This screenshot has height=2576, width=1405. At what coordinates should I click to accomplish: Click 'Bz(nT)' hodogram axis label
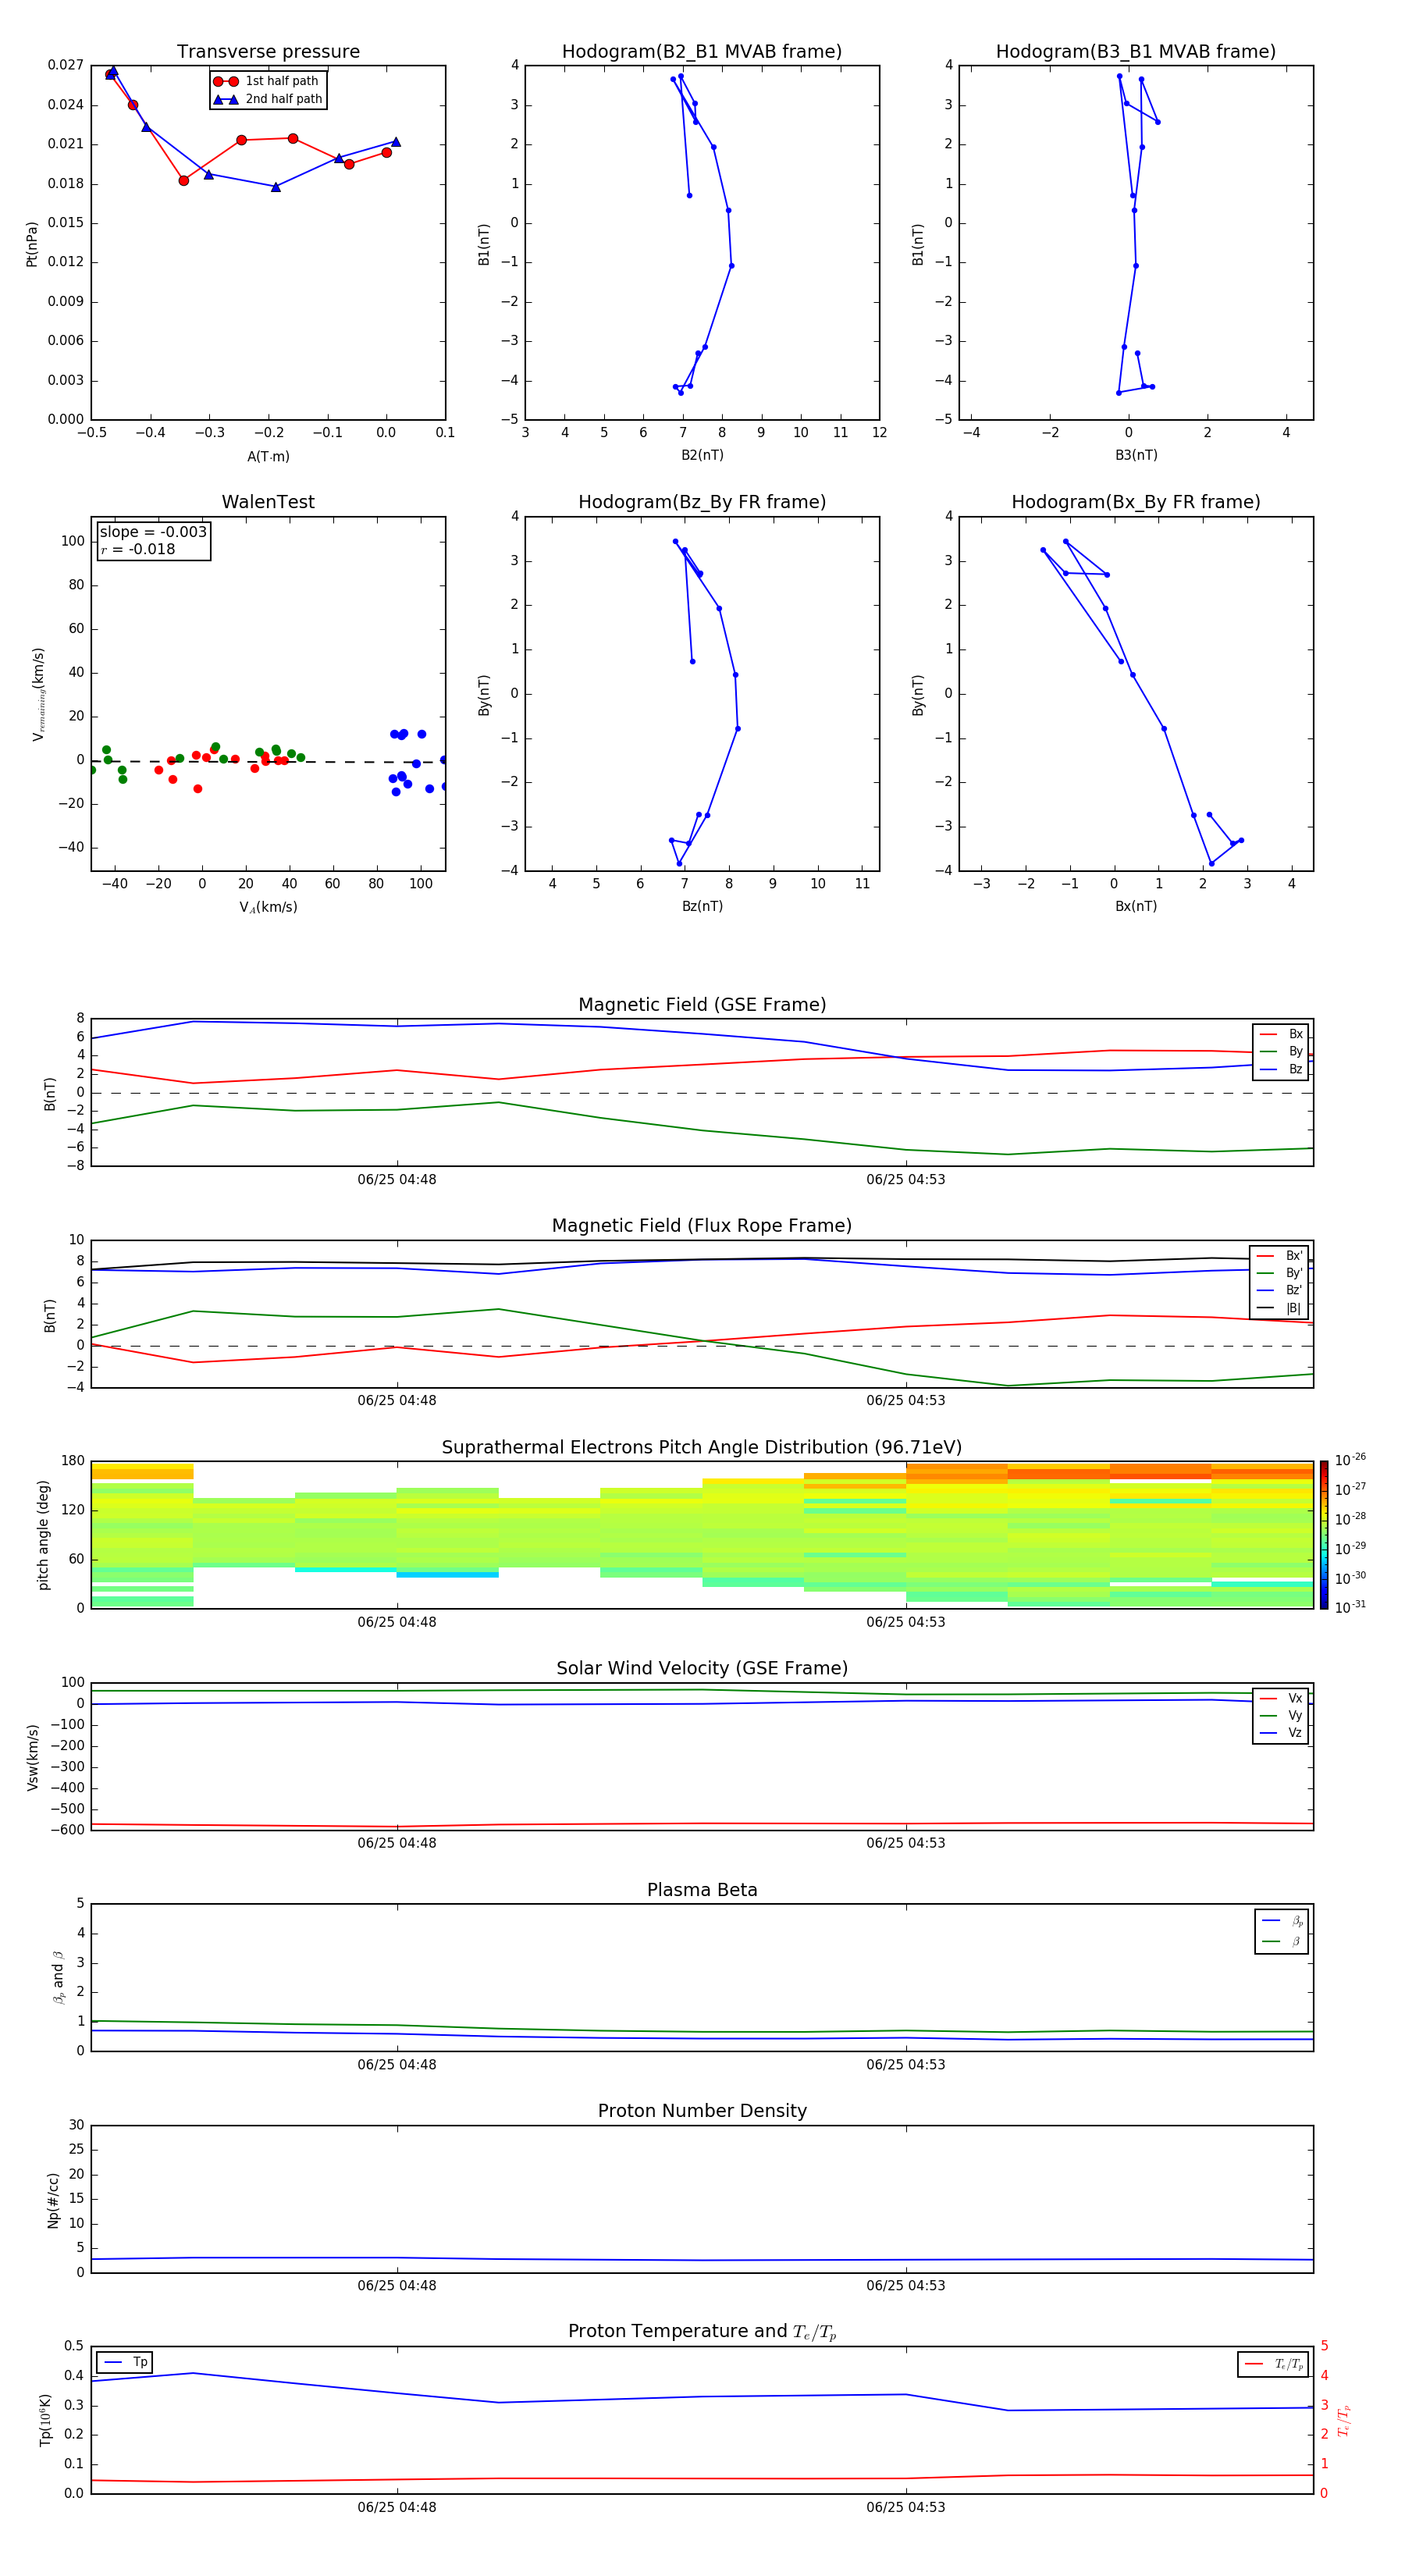[702, 906]
